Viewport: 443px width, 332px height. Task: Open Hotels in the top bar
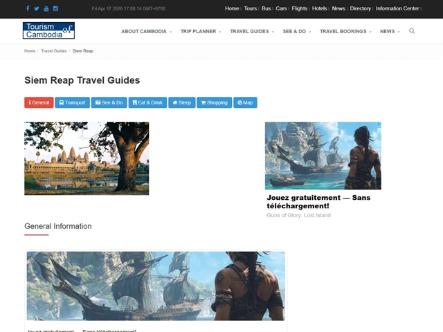[319, 8]
